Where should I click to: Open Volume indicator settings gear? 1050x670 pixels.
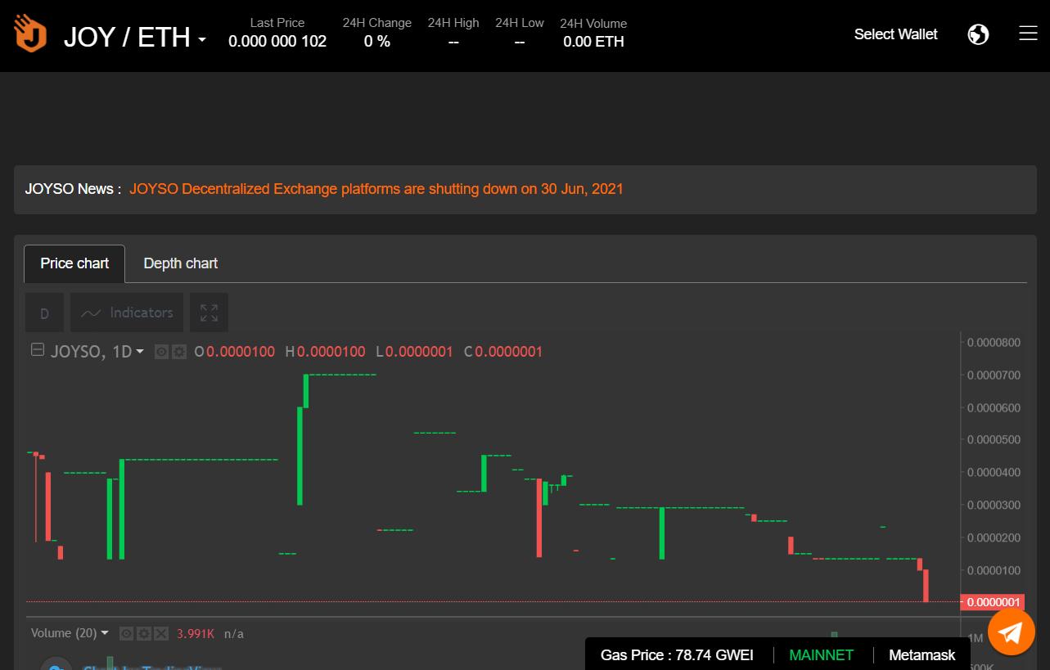tap(144, 633)
